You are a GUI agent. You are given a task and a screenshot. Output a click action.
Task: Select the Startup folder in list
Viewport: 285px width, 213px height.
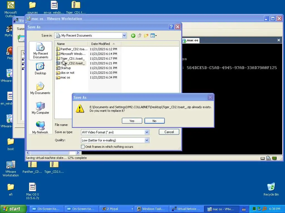63,68
